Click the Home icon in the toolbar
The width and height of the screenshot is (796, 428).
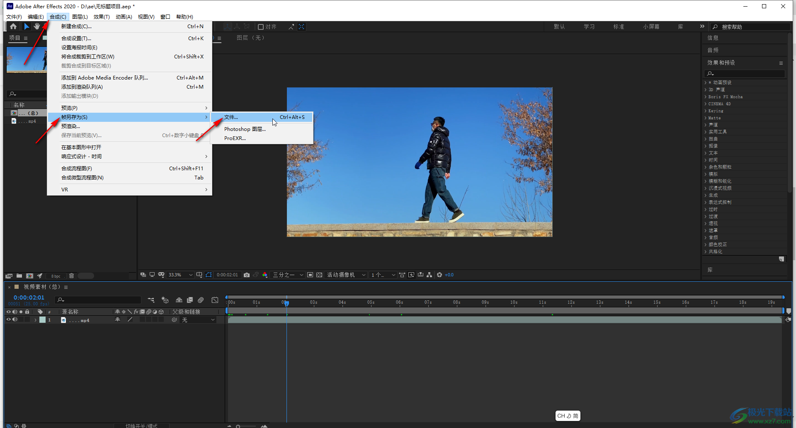13,27
